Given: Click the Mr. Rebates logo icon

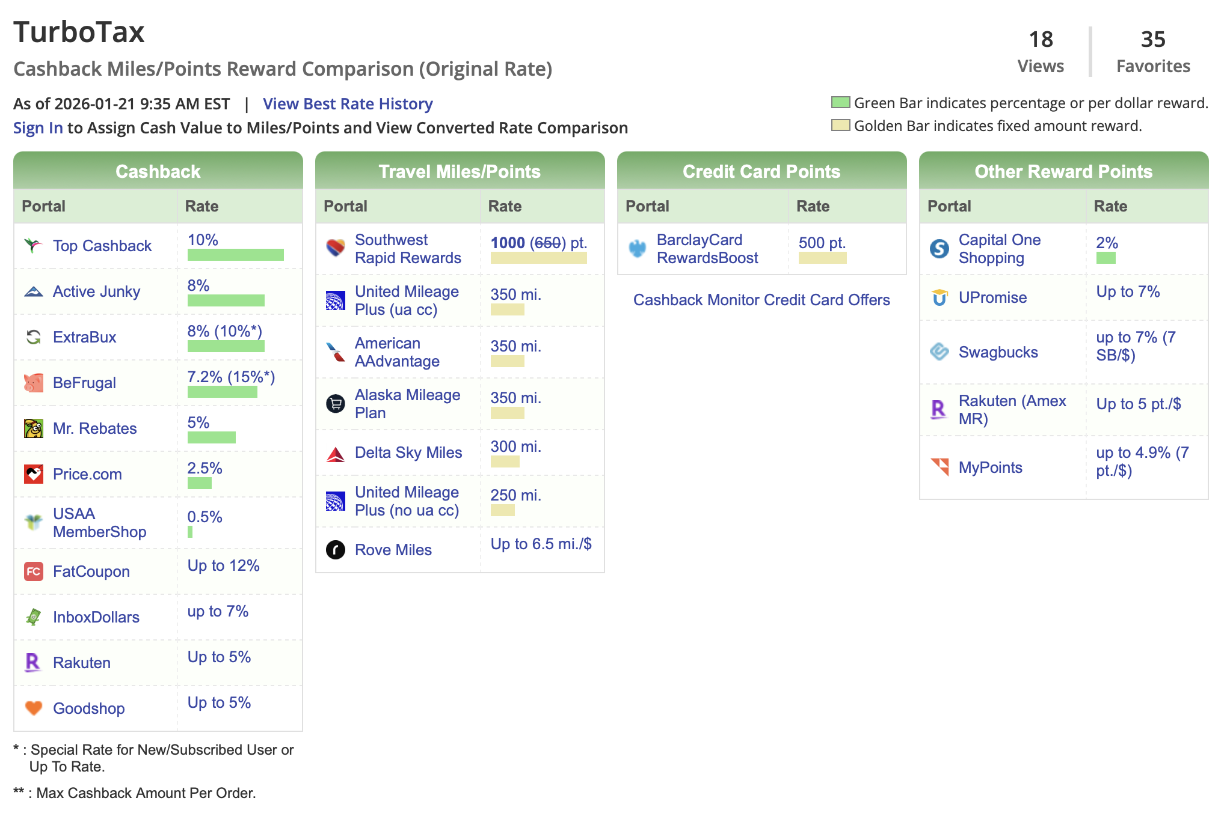Looking at the screenshot, I should click(x=34, y=428).
